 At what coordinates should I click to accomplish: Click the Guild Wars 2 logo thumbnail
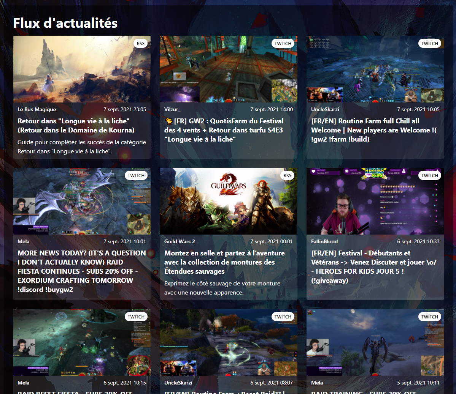point(228,201)
